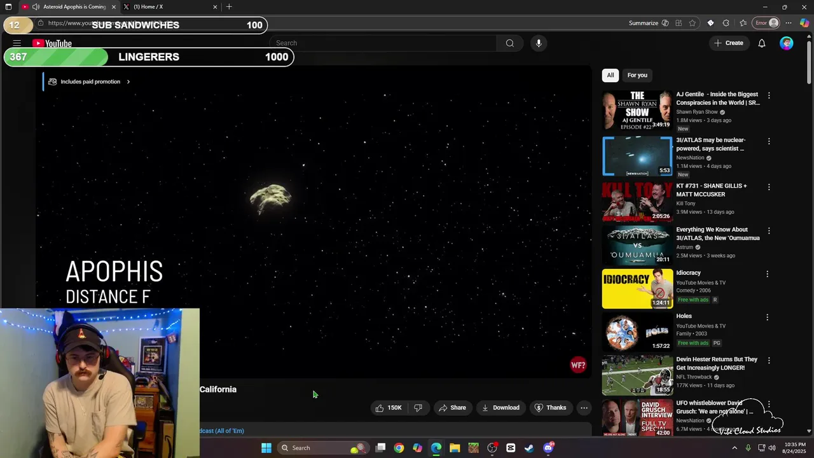Select the All filter chip
The image size is (814, 458).
click(610, 75)
